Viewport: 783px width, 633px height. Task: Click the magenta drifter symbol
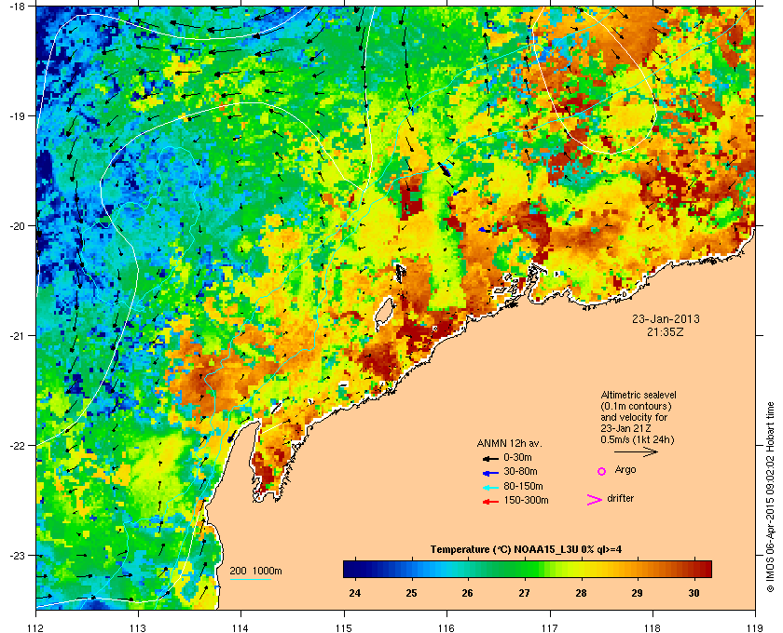(x=595, y=500)
